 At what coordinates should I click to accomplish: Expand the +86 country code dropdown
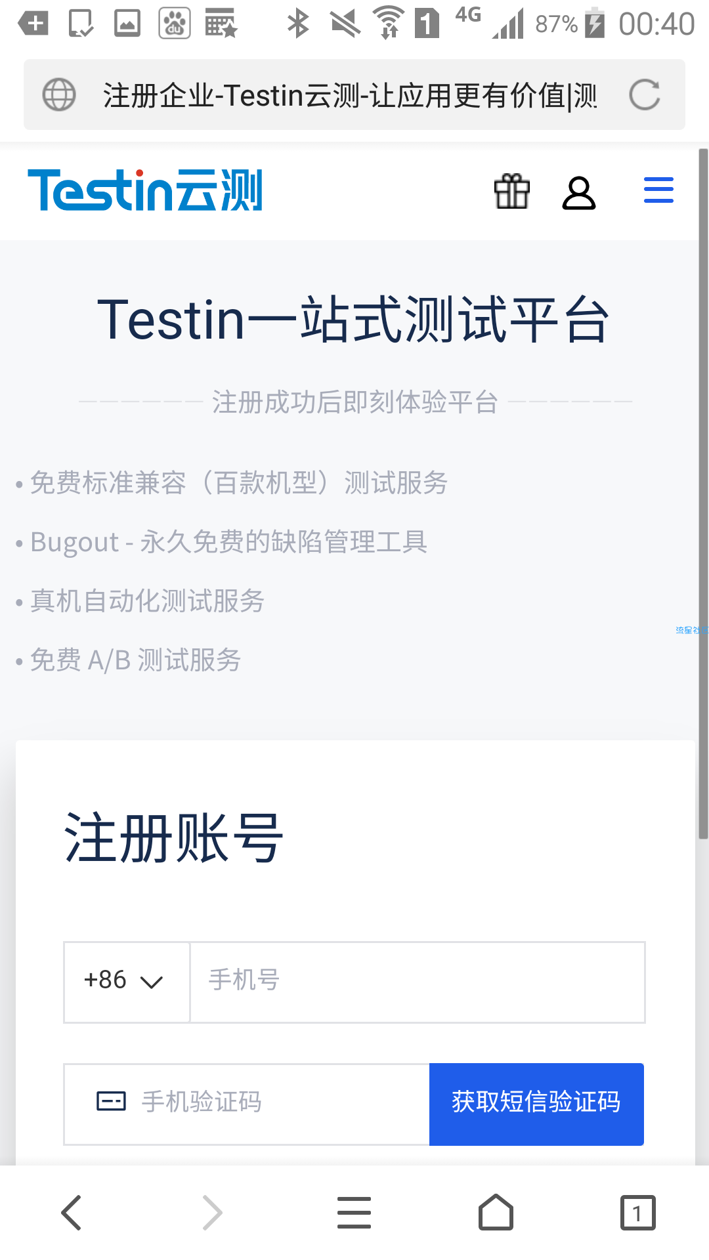point(127,982)
